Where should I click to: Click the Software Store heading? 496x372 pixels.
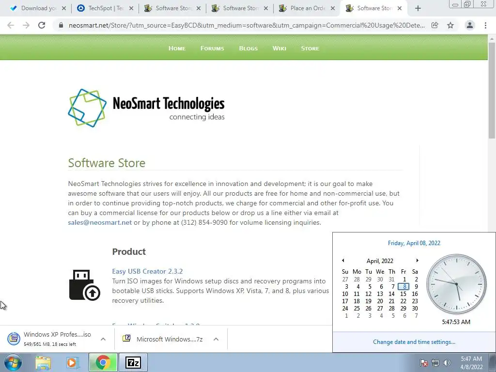point(107,163)
